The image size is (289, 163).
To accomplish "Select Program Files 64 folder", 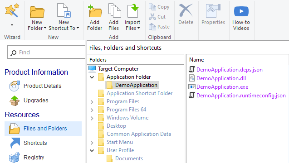I will (x=126, y=110).
